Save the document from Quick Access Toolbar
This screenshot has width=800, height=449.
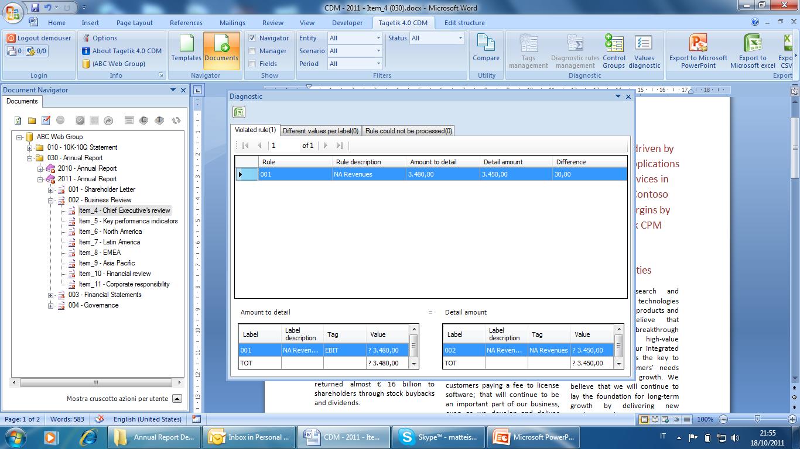(36, 8)
